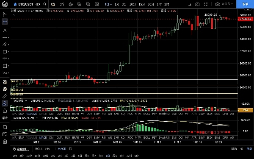Click the yellow 214 volume price tag

[x=245, y=110]
